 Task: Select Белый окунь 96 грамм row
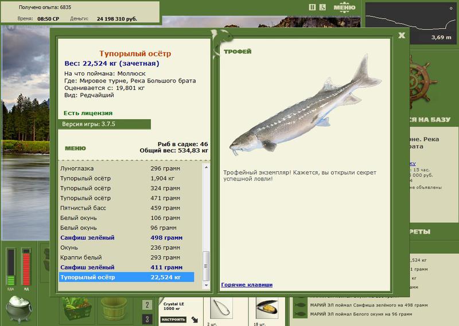[x=126, y=228]
